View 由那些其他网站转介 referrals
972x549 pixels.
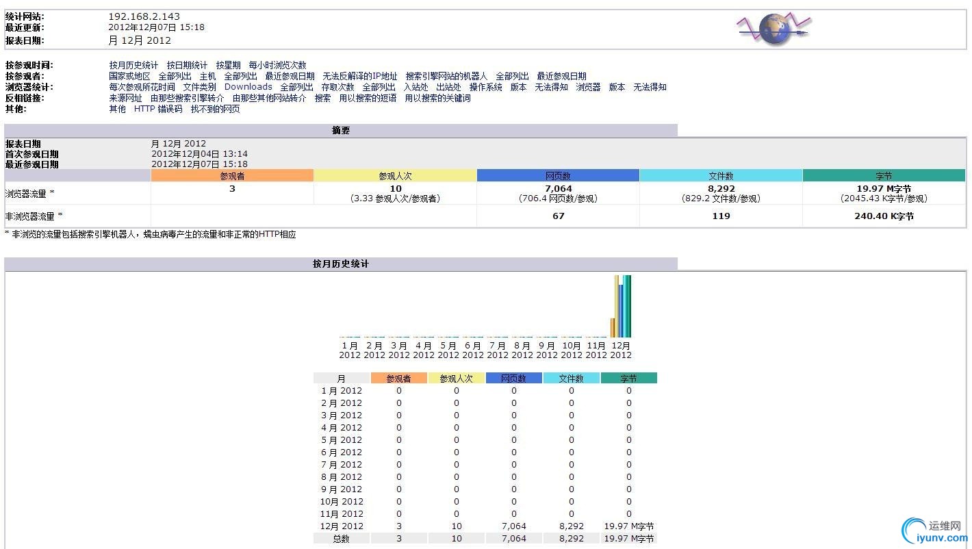[269, 98]
